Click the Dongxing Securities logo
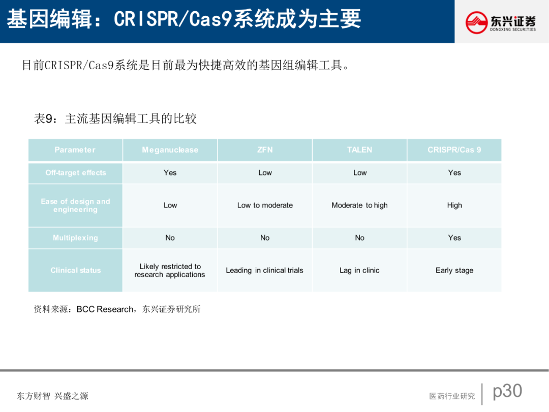 coord(501,22)
